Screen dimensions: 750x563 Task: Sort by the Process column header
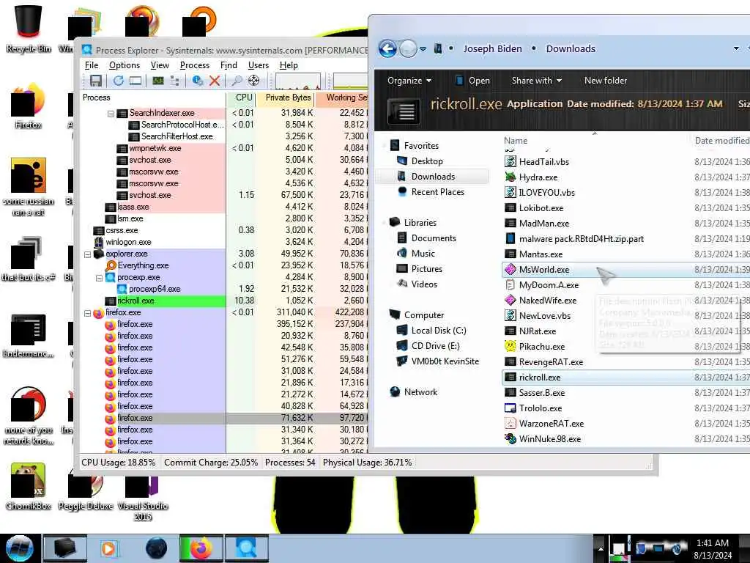pos(153,97)
